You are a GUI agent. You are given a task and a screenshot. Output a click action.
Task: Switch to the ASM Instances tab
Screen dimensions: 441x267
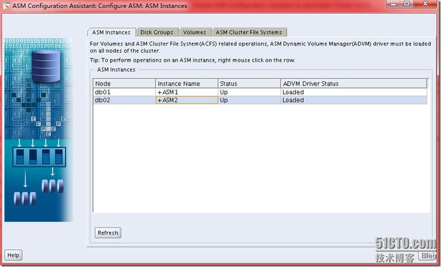(x=112, y=33)
